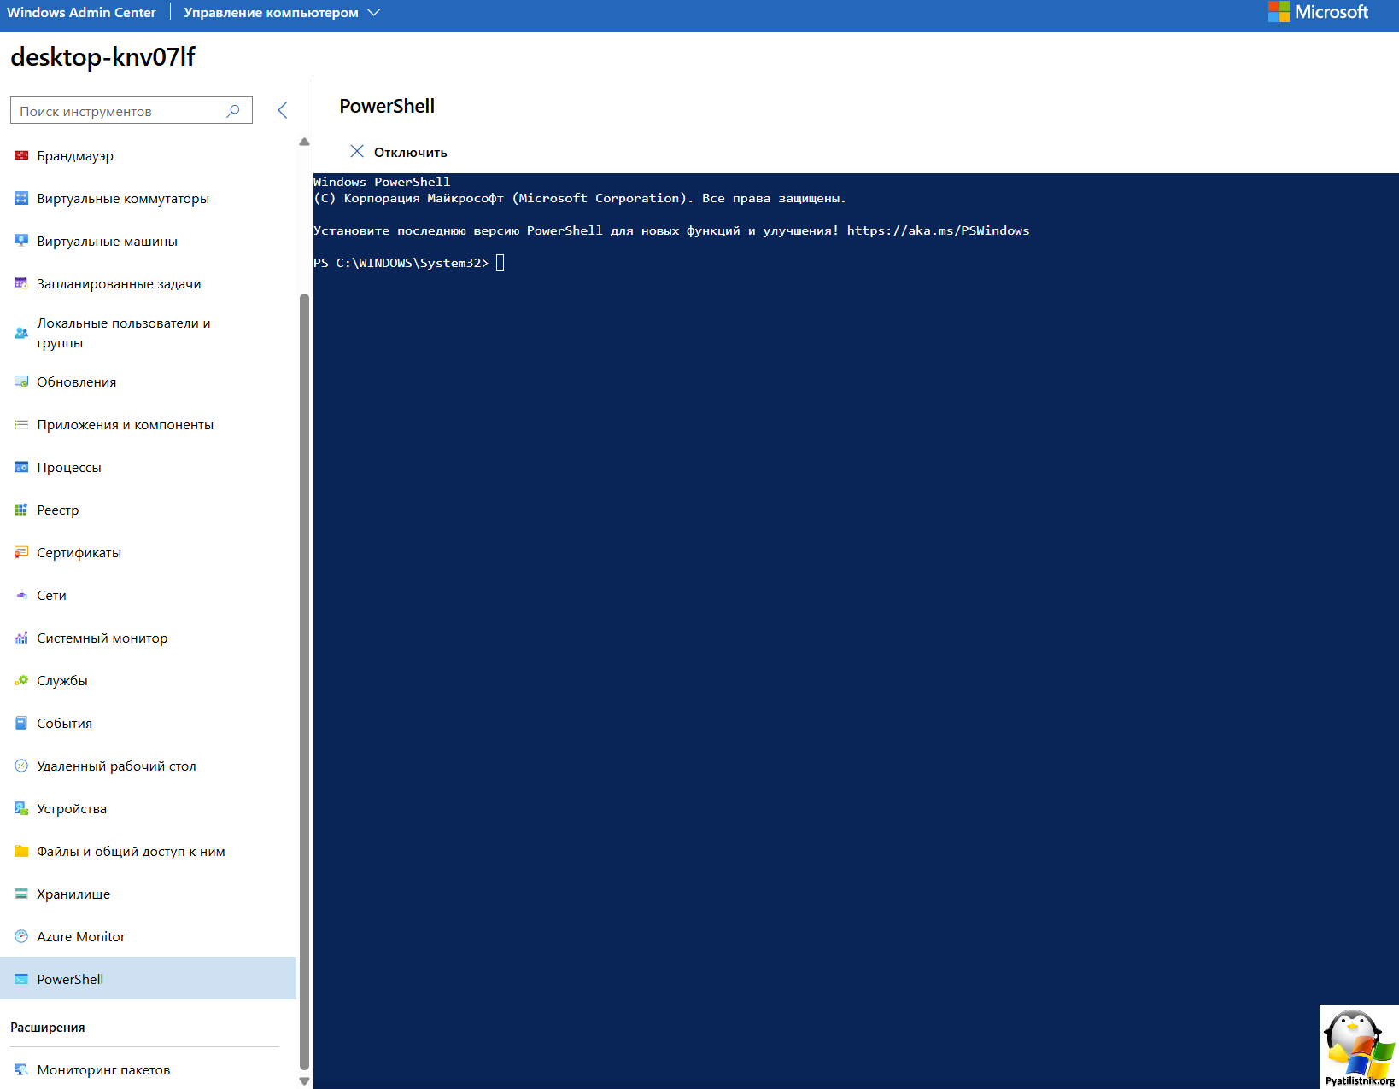Focus the Поиск инструментов search field
Viewport: 1399px width, 1089px height.
(132, 111)
